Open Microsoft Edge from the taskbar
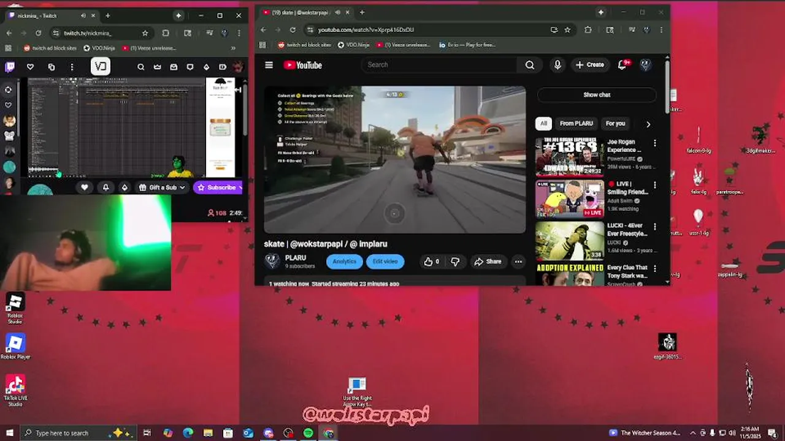Screen dimensions: 785x441 (x=188, y=433)
